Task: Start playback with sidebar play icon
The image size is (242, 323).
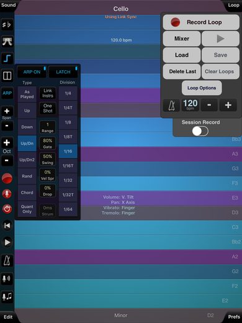Action: click(x=7, y=242)
